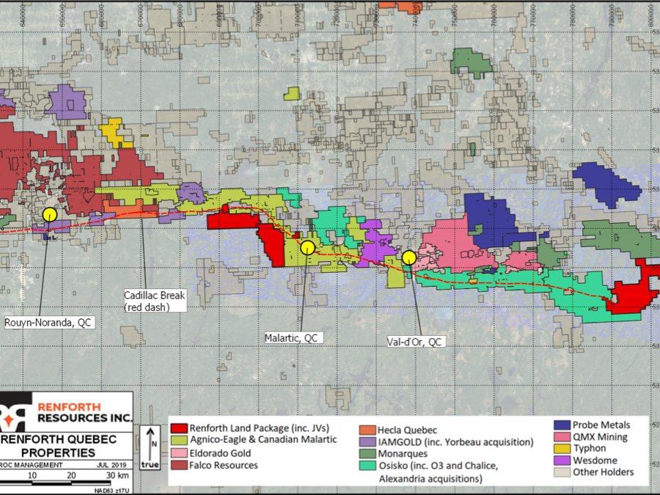Click "Eldorado Gold" legend text

pos(220,453)
